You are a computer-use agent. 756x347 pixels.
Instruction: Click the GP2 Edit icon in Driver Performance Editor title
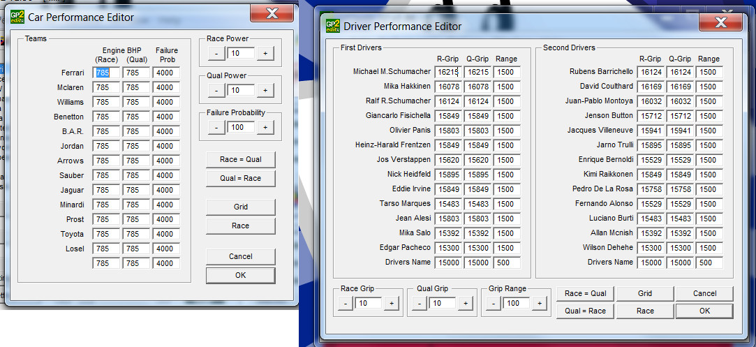tap(332, 26)
